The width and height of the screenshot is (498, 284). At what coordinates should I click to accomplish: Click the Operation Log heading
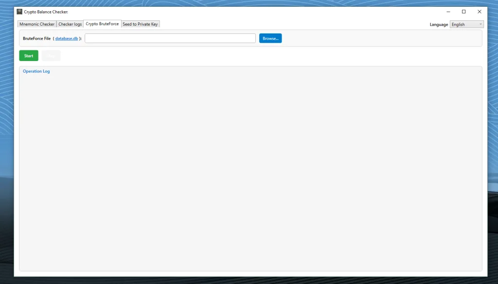coord(36,71)
